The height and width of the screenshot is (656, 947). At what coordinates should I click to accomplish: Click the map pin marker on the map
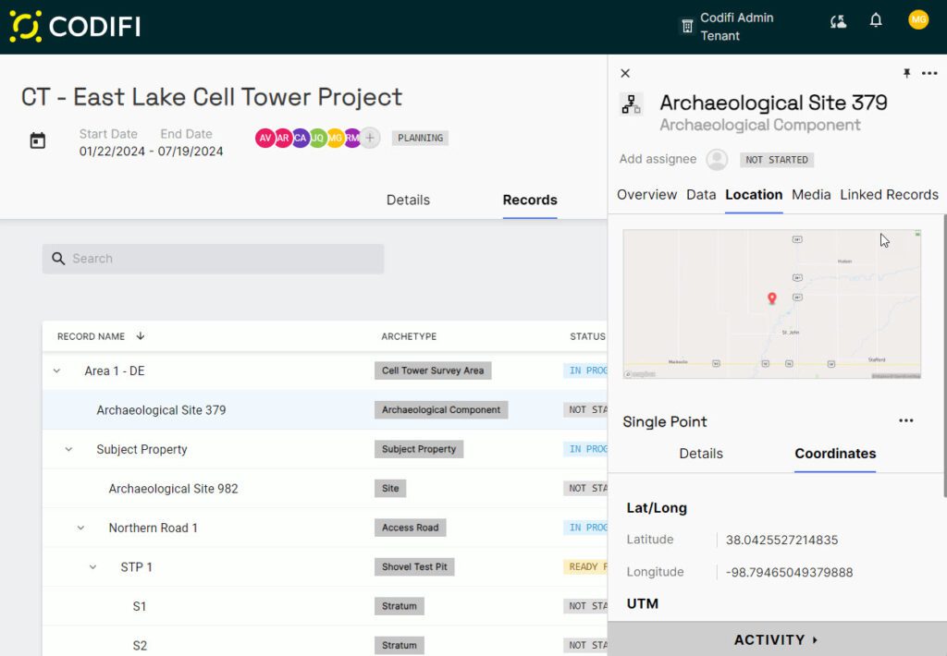coord(773,299)
